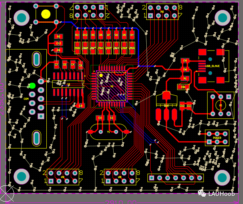Select the Y1 crystal oscillator
This screenshot has width=243, height=204.
click(108, 132)
